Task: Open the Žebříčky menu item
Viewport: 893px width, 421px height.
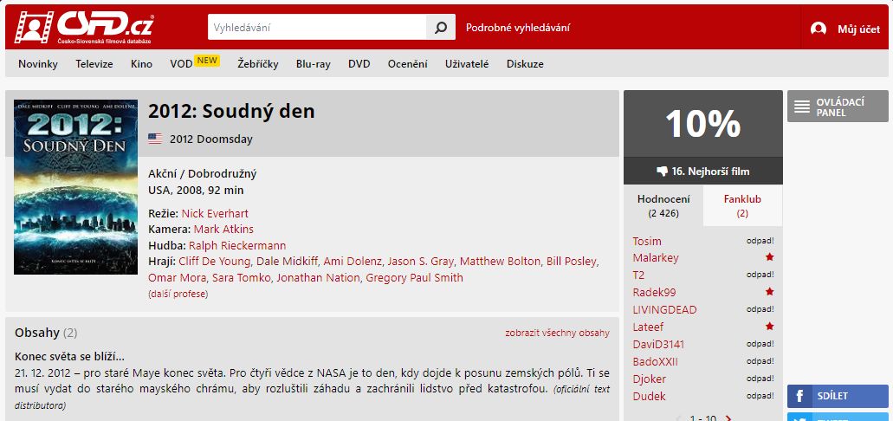Action: coord(258,64)
